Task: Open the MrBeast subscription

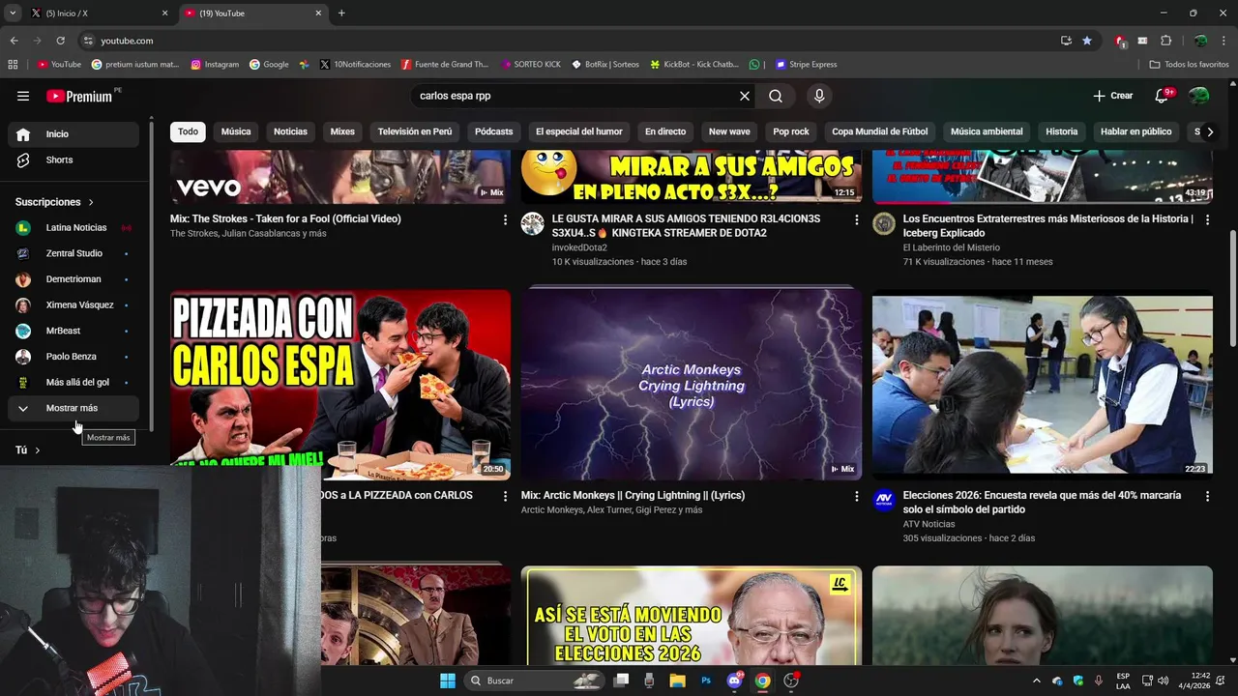Action: click(x=74, y=331)
